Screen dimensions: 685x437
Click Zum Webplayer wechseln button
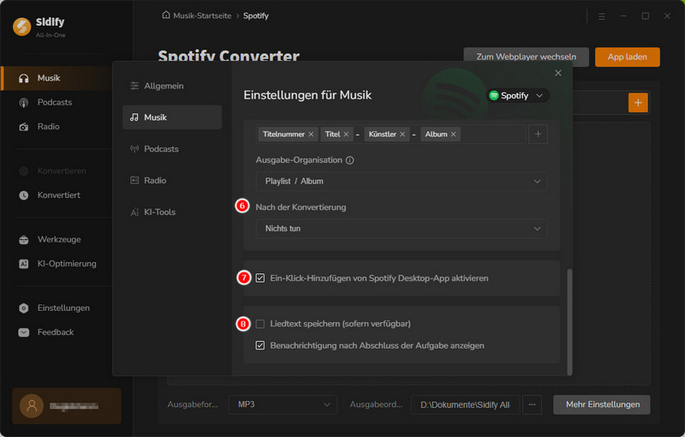(x=526, y=57)
